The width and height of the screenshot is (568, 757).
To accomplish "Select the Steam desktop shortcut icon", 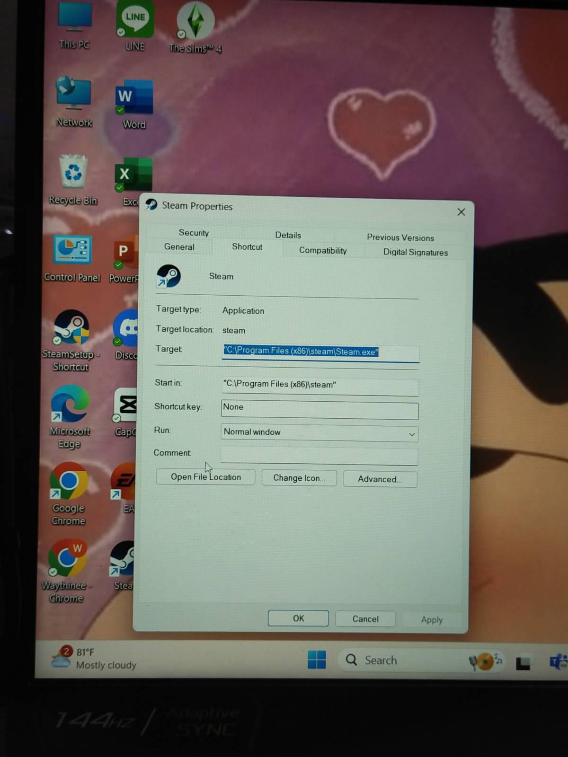I will [122, 566].
